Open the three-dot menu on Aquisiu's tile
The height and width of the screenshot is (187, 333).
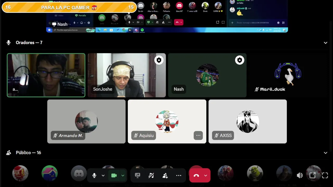click(198, 135)
